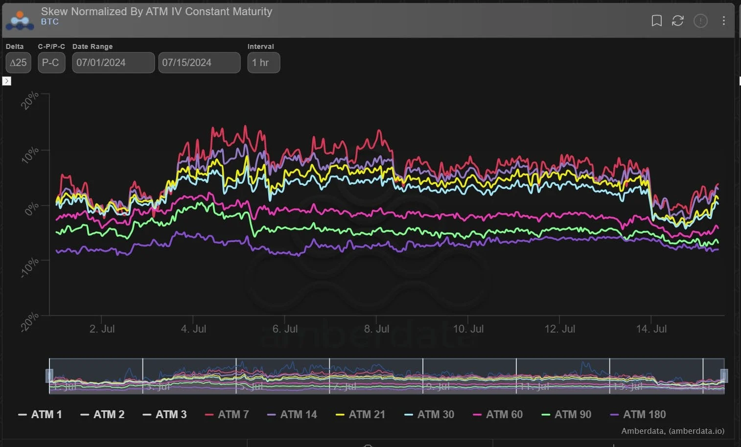This screenshot has height=447, width=741.
Task: Click the BTC subtitle under the chart title
Action: 50,22
